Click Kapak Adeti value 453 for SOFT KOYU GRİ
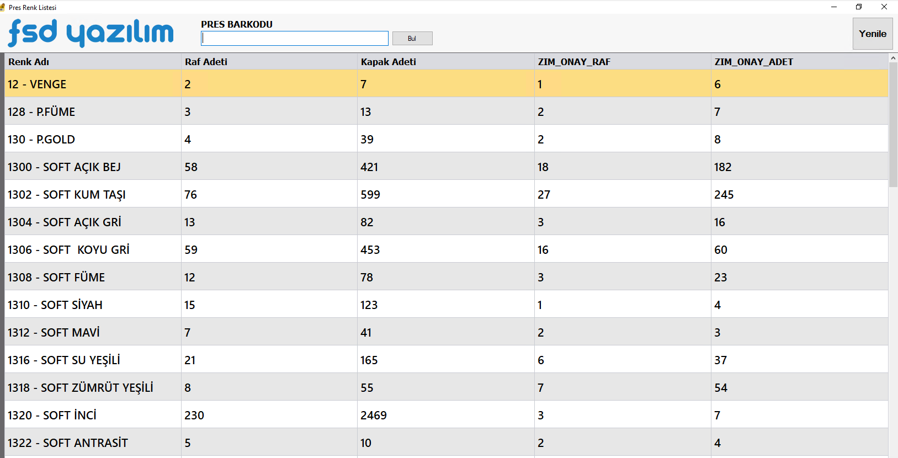The image size is (898, 458). (370, 250)
